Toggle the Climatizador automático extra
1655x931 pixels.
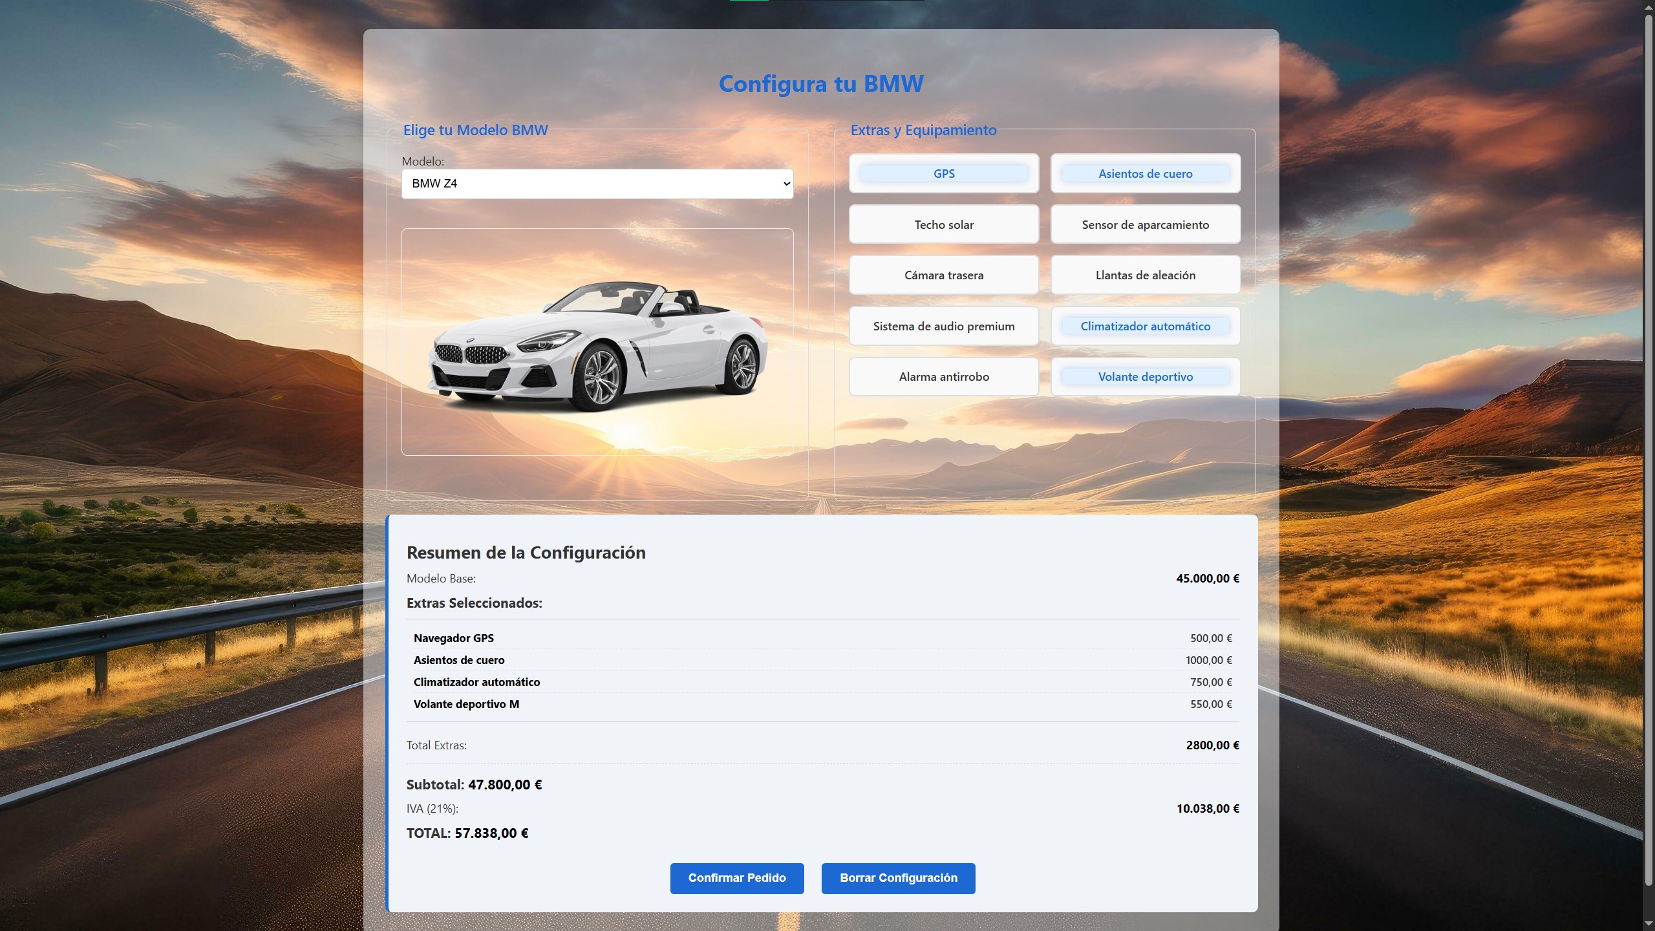pyautogui.click(x=1145, y=326)
